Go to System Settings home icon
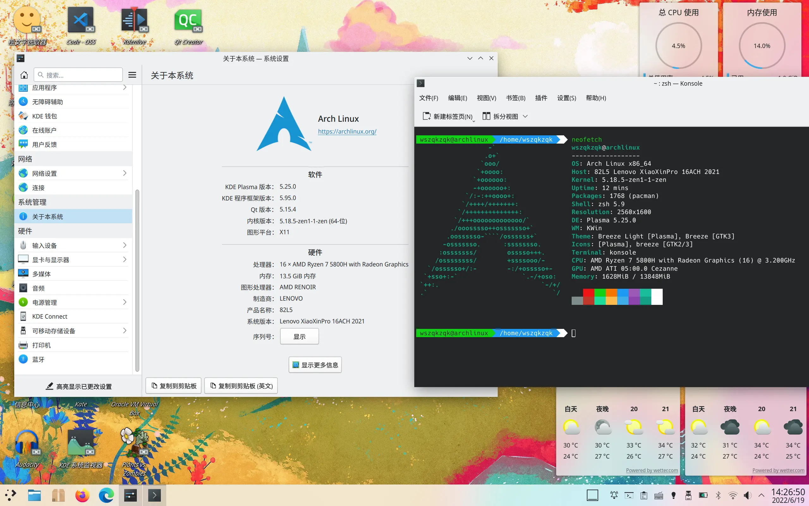 (24, 75)
